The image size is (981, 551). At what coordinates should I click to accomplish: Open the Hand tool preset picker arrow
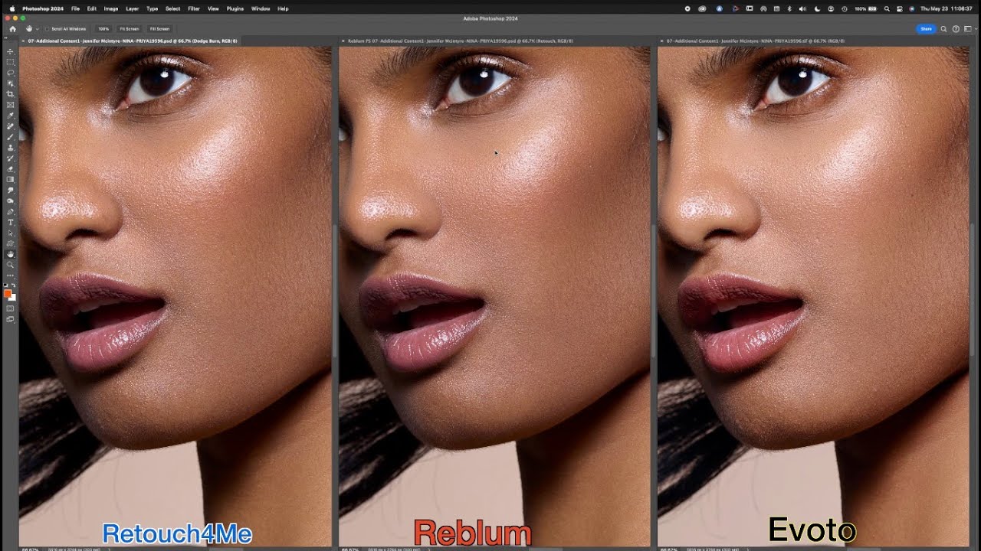(x=37, y=29)
